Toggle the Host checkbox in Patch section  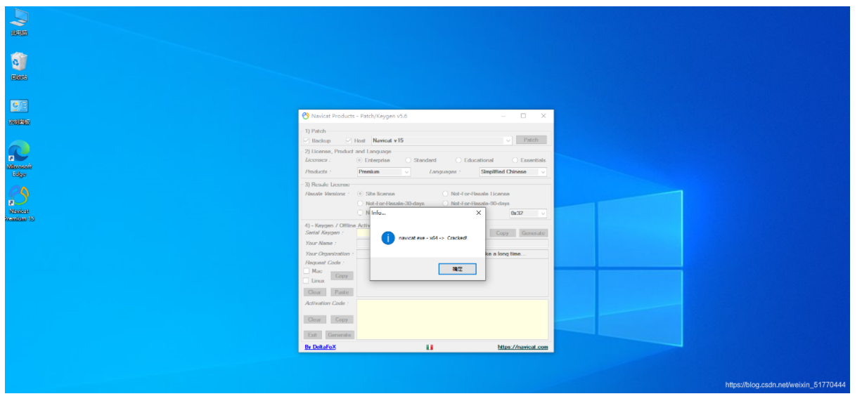click(x=349, y=140)
